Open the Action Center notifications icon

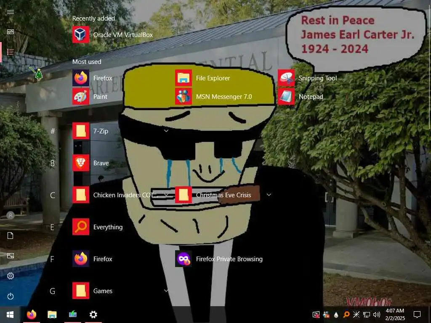[x=417, y=315]
